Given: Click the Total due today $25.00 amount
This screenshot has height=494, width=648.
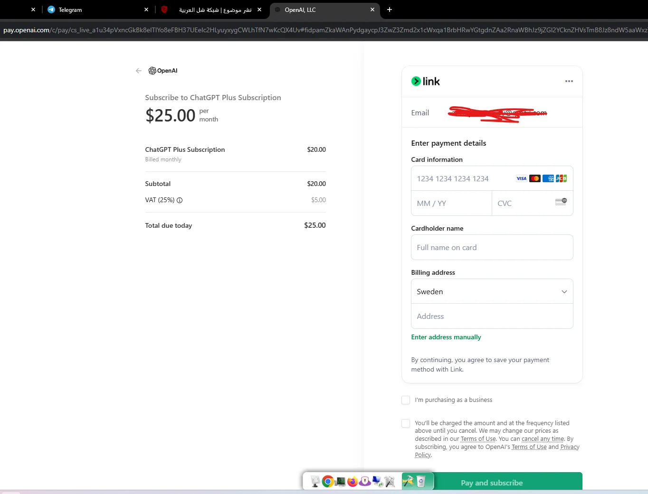Looking at the screenshot, I should [x=314, y=225].
